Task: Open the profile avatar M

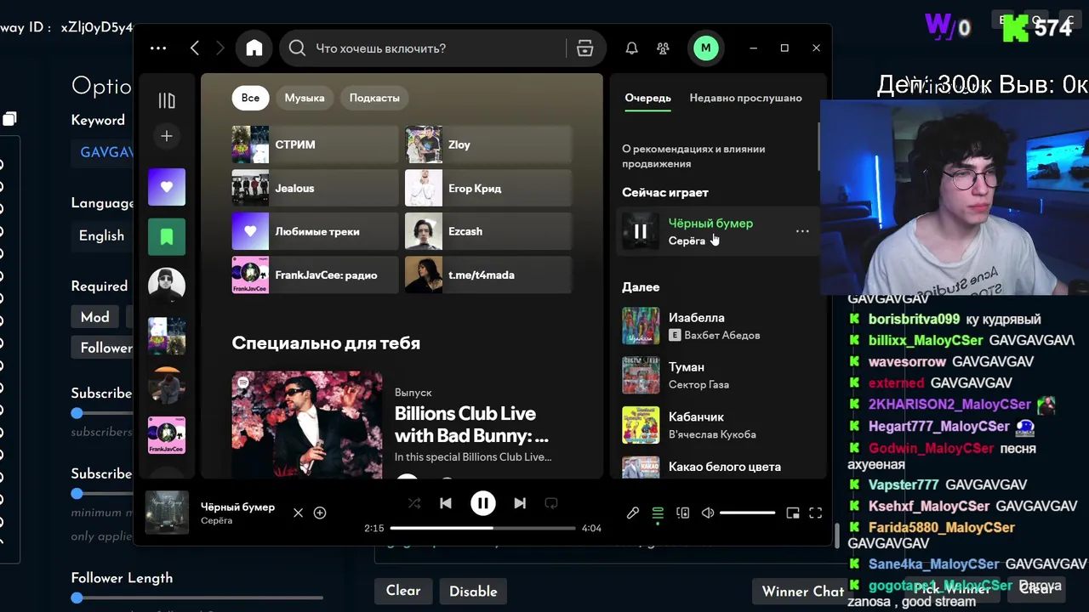Action: [x=705, y=48]
